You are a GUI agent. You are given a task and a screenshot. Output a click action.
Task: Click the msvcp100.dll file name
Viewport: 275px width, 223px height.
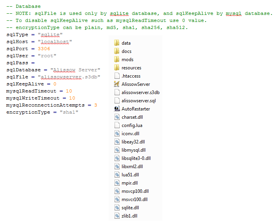(x=135, y=191)
